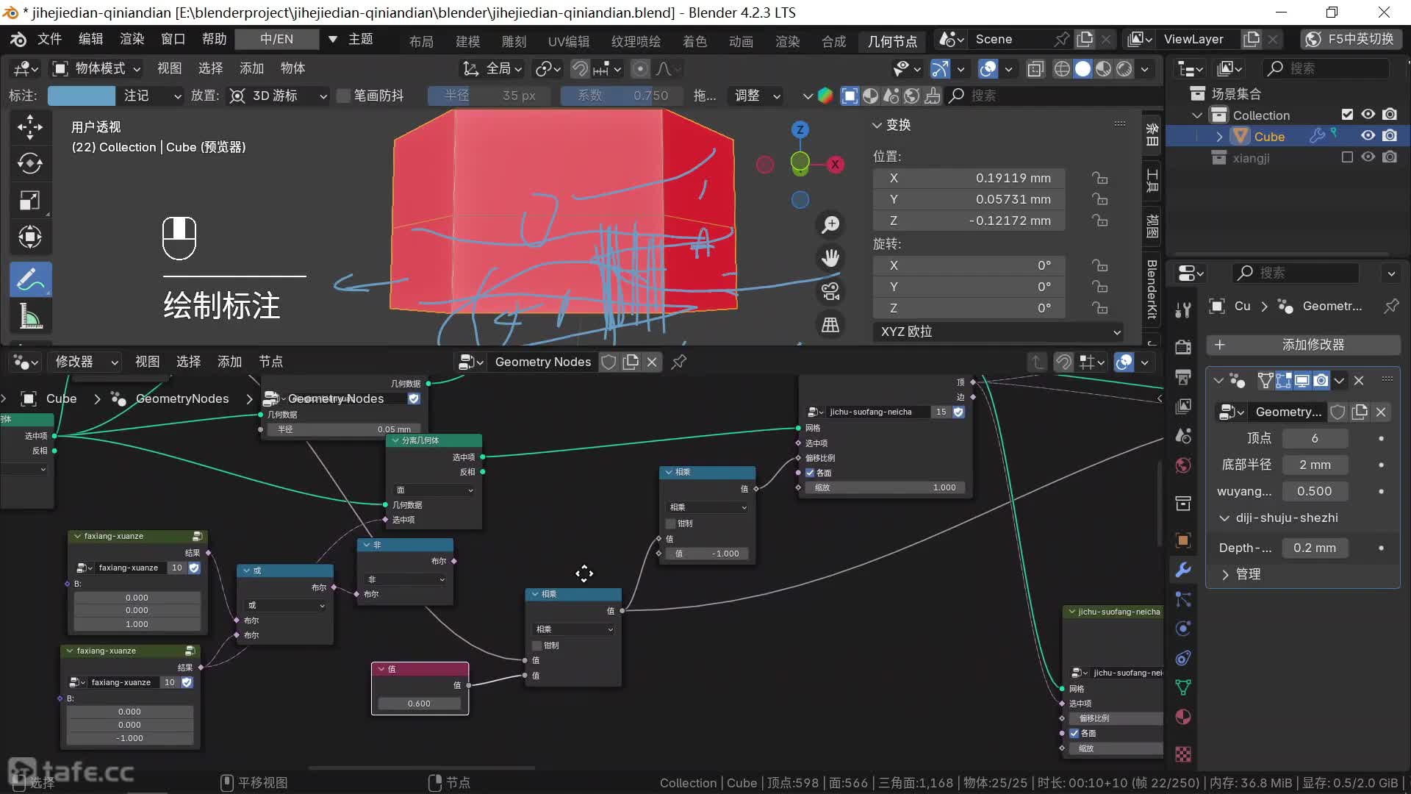
Task: Click the pan view hand icon
Action: [x=830, y=258]
